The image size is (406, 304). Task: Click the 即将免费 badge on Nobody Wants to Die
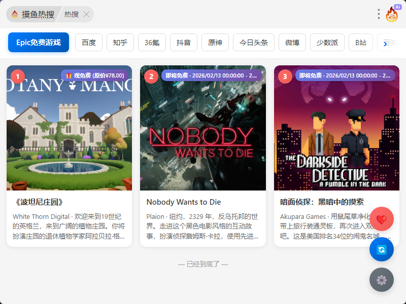211,75
